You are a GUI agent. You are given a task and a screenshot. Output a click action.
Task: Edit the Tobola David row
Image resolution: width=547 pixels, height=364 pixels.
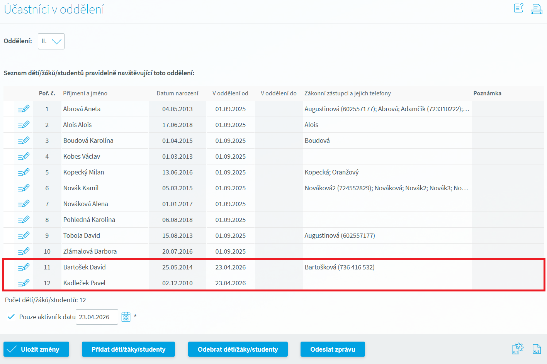[x=24, y=236]
